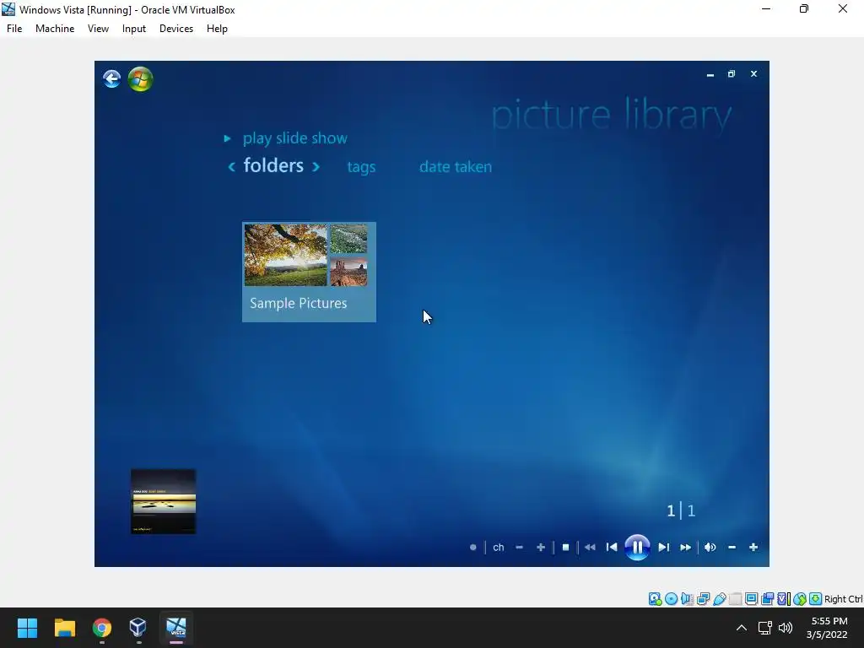
Task: Click the CPU virtualization status icon
Action: tap(783, 599)
